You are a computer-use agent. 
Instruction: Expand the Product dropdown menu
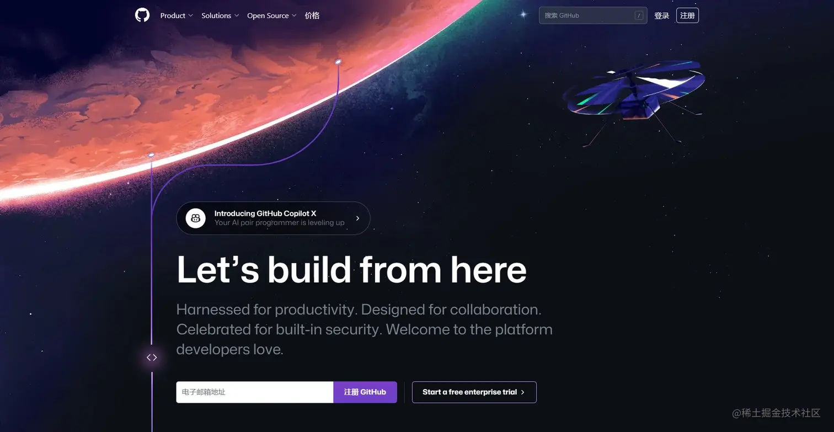[x=177, y=15]
